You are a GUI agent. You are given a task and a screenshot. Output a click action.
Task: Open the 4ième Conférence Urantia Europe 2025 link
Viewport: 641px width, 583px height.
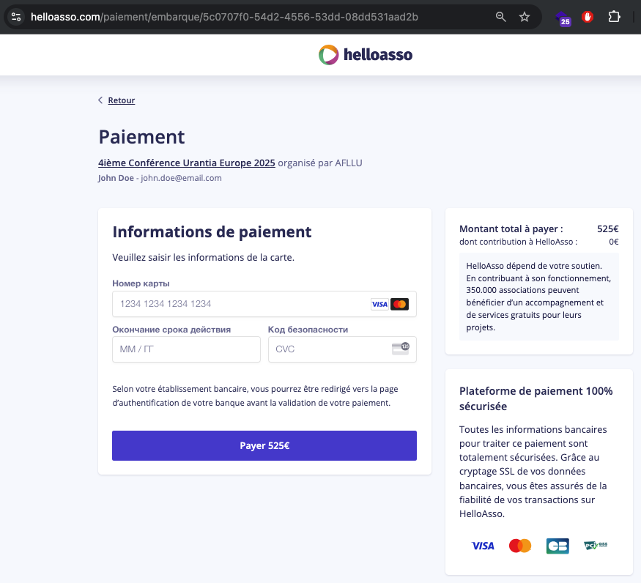coord(186,163)
